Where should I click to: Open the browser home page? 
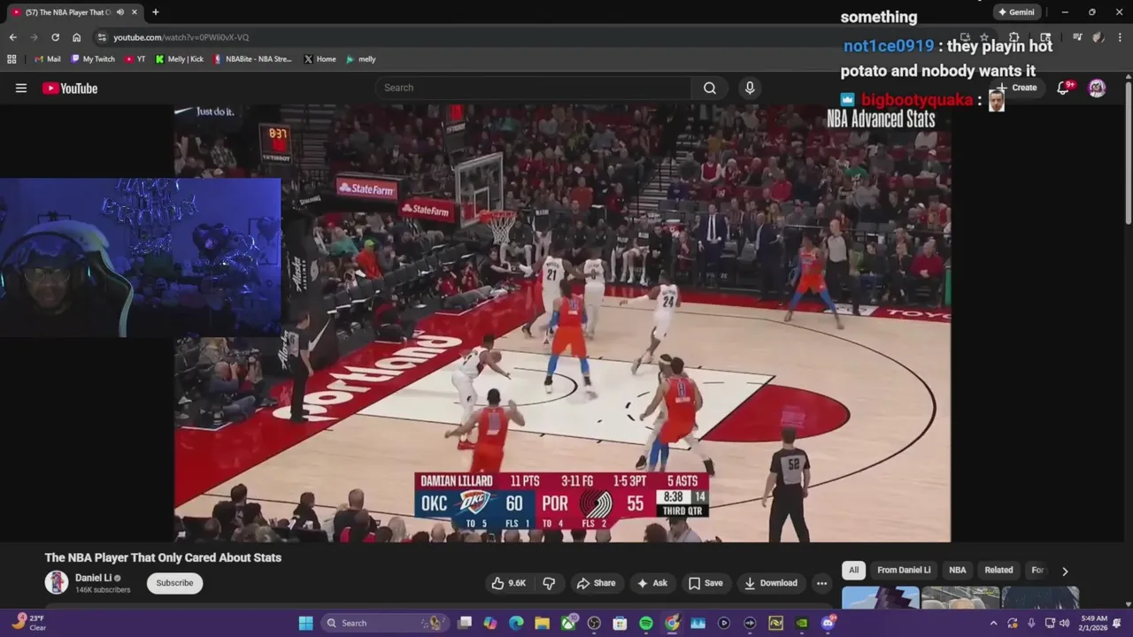[77, 37]
